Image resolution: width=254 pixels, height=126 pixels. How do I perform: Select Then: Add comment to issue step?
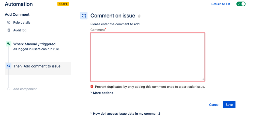[38, 68]
